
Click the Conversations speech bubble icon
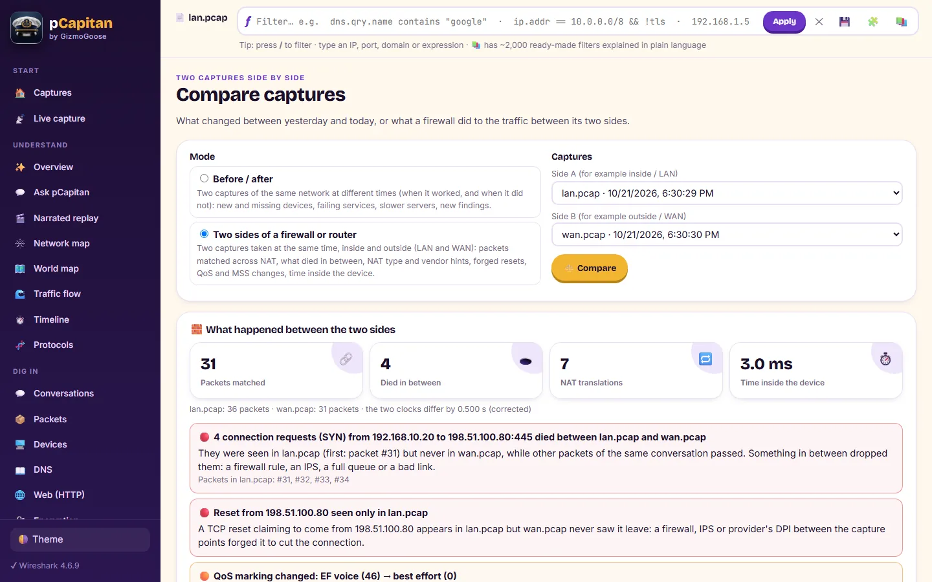tap(20, 393)
